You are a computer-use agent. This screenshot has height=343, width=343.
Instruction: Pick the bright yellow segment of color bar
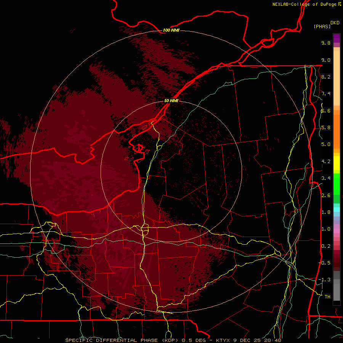[337, 163]
